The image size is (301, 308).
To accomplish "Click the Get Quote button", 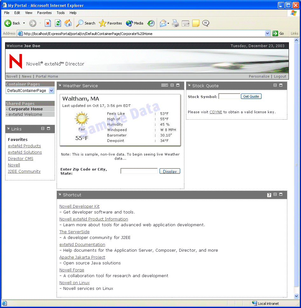I will 251,96.
